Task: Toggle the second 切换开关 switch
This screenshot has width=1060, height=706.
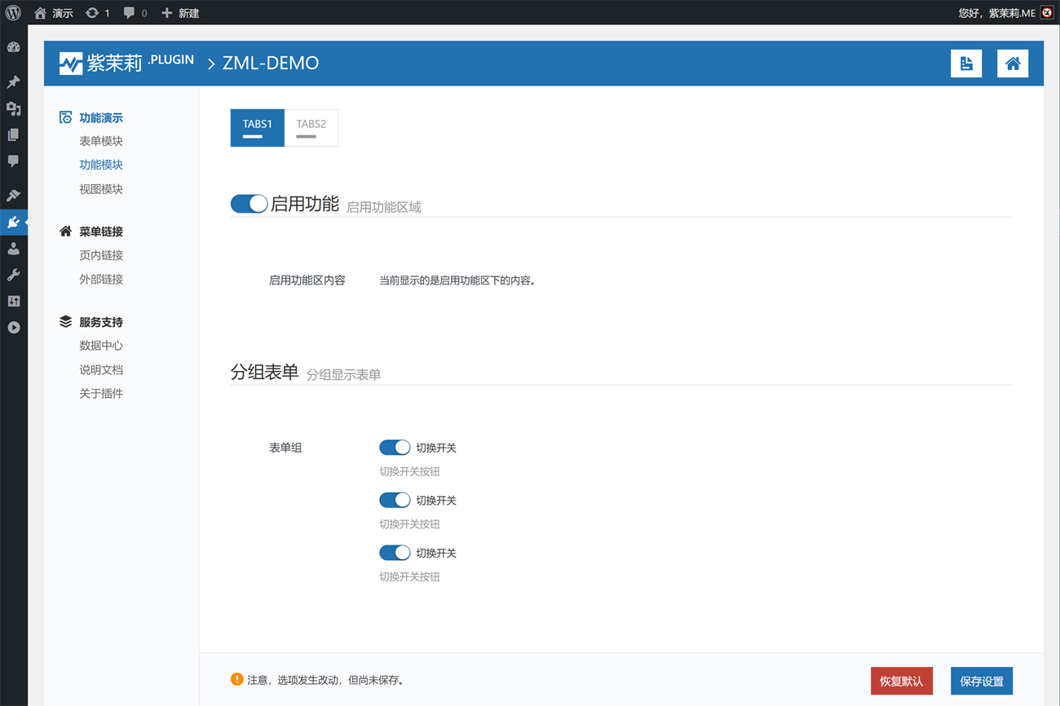Action: coord(395,500)
